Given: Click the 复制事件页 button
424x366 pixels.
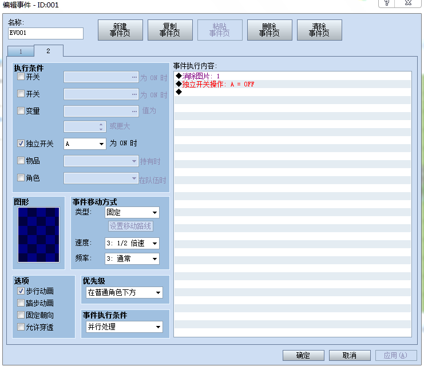Looking at the screenshot, I should 170,30.
